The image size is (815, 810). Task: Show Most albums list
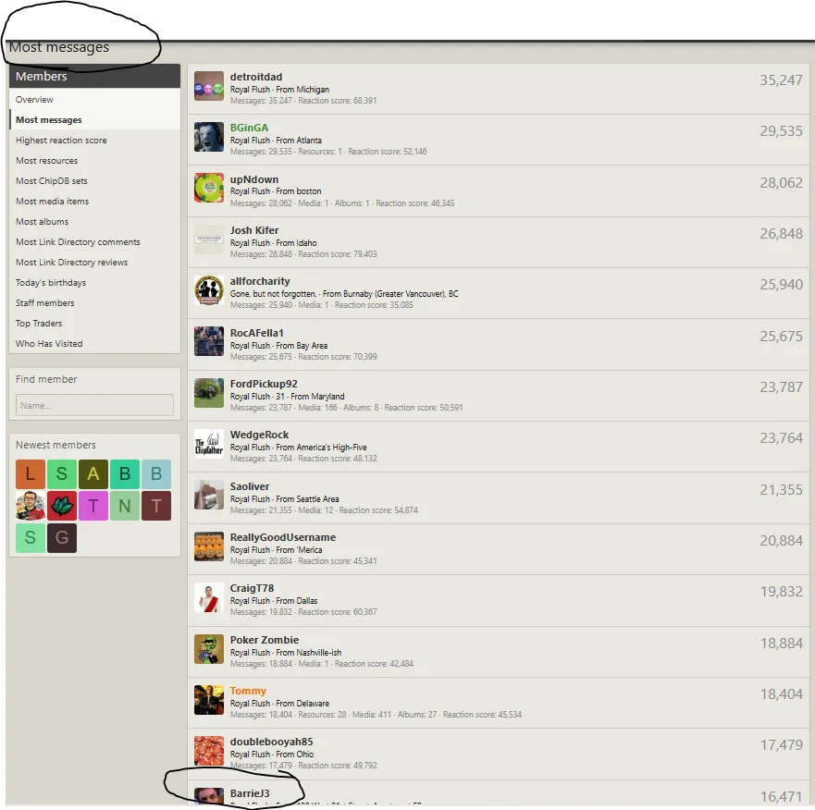(x=43, y=221)
